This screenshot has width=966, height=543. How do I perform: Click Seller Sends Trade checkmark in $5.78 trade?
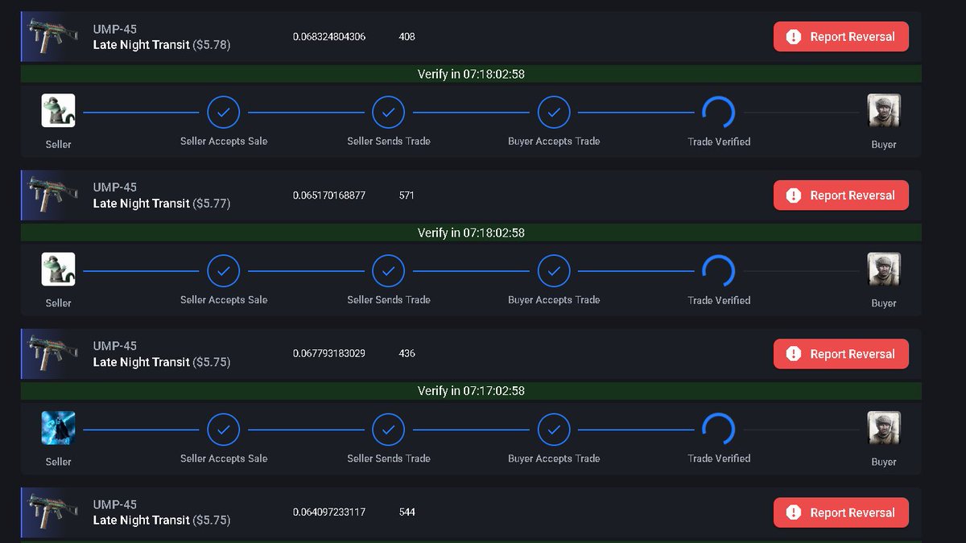point(389,113)
